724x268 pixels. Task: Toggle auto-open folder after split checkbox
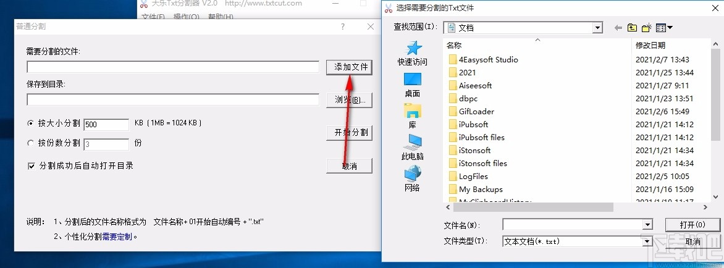[32, 166]
